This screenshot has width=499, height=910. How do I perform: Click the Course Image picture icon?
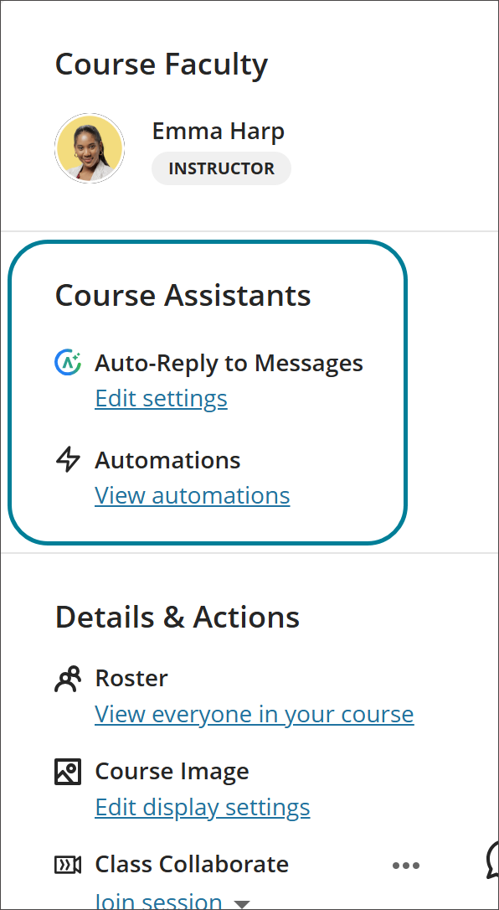click(x=68, y=771)
